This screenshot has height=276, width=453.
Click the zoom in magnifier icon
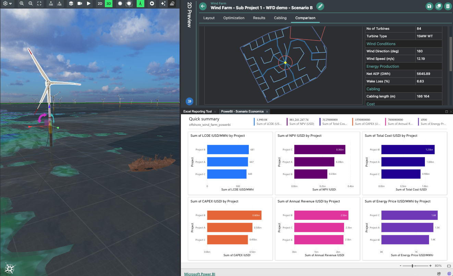pos(22,3)
